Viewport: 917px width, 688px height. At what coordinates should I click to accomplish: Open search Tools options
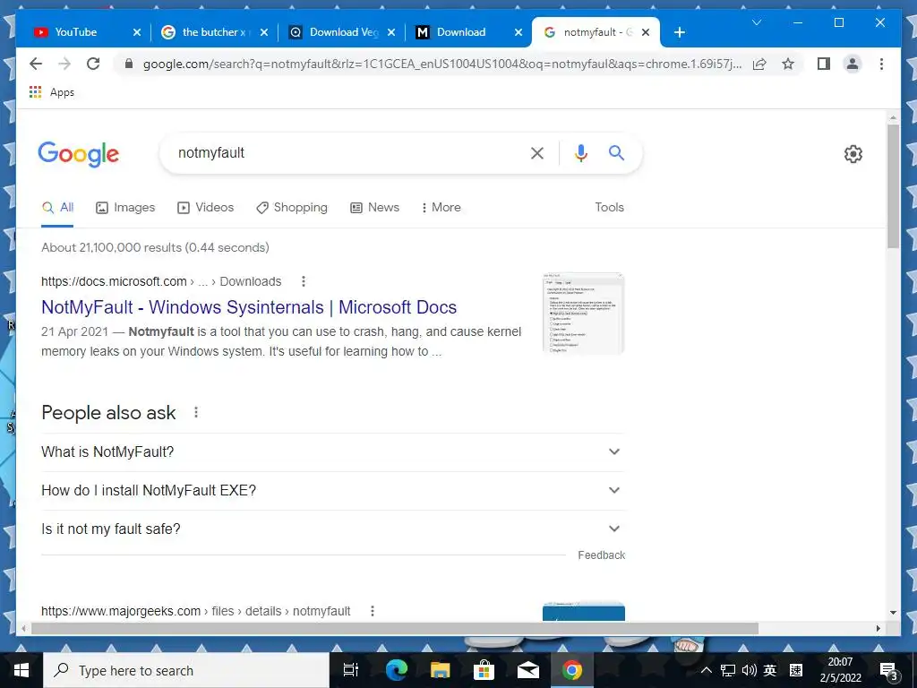(x=609, y=208)
